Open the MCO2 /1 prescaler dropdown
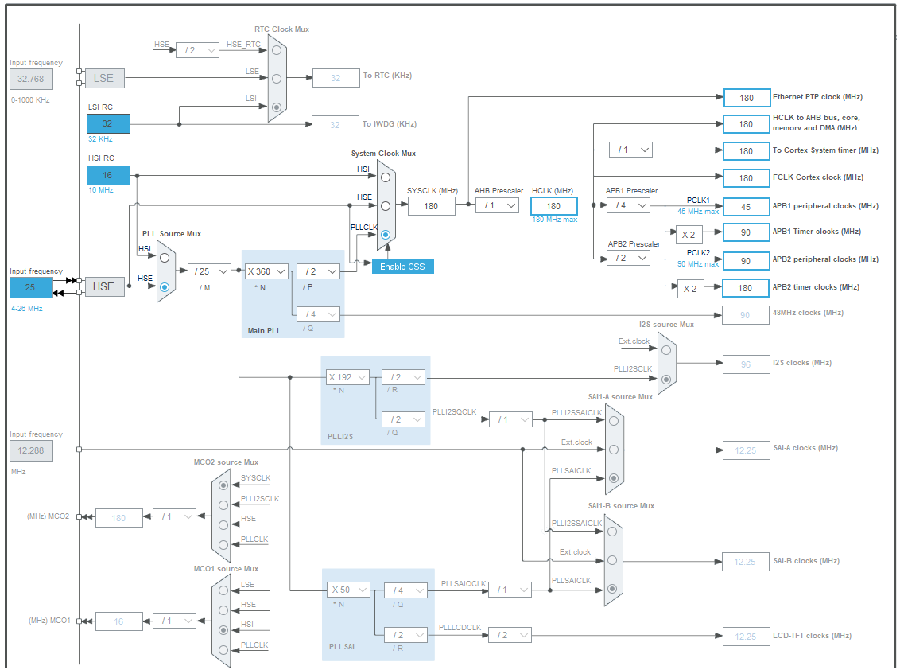 pos(174,516)
